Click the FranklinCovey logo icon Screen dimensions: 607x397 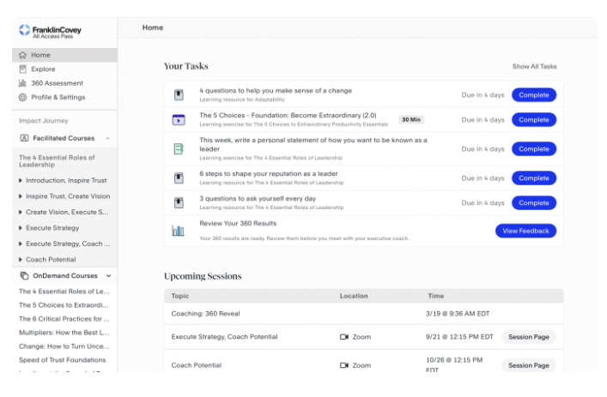(24, 30)
